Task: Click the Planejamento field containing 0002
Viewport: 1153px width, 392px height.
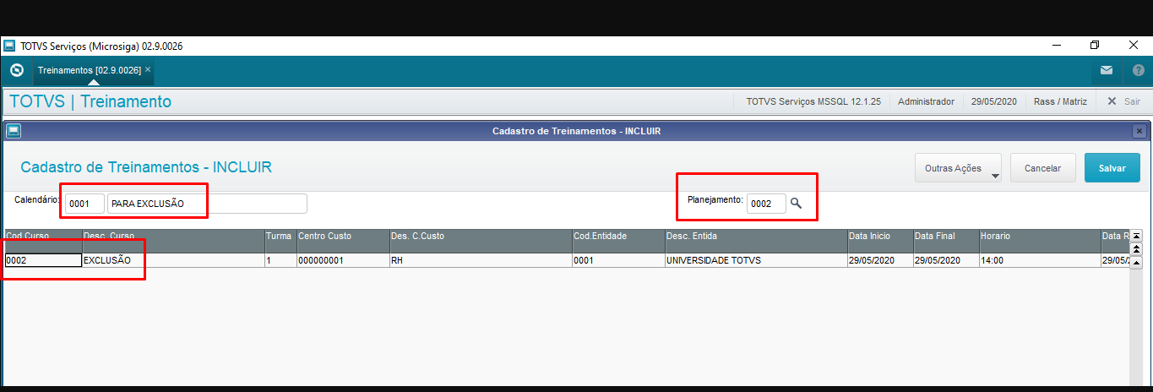Action: click(766, 204)
